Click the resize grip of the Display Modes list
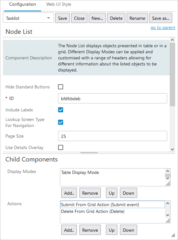 coord(168,184)
